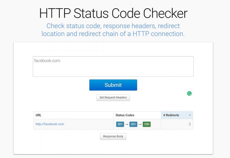Click the # Redirects column header label
The image size is (230, 158).
[x=171, y=115]
